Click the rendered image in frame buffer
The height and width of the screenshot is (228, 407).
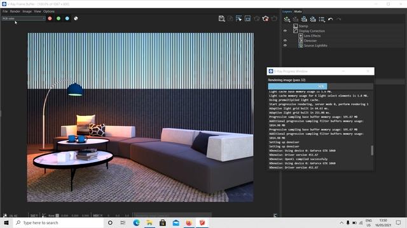click(141, 117)
